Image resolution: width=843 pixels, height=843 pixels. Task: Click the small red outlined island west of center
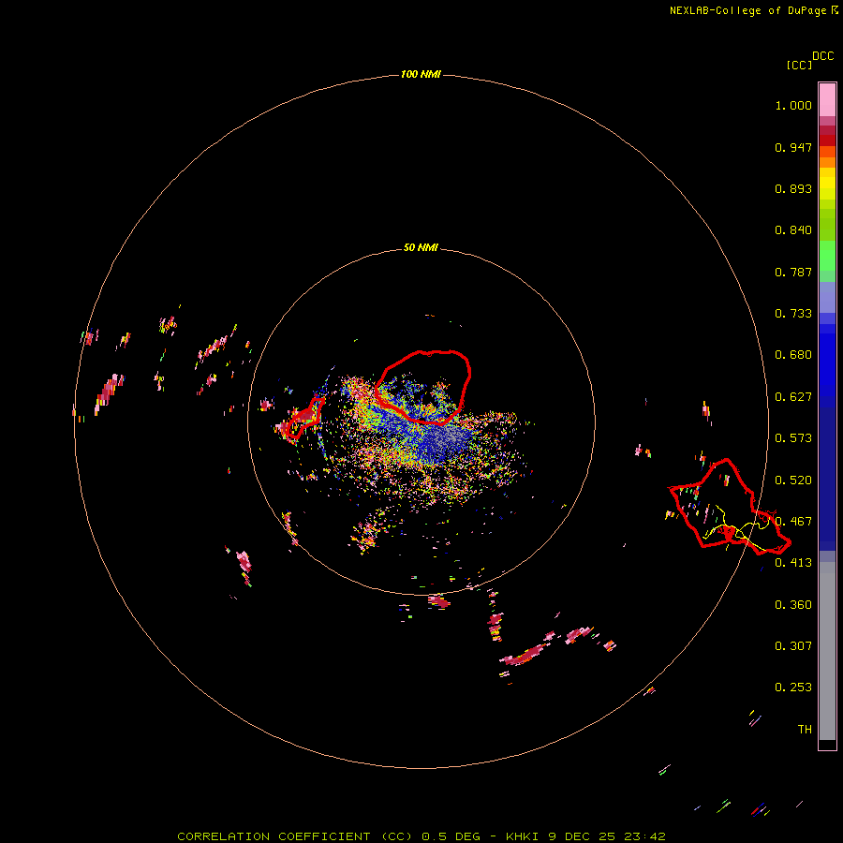point(304,418)
